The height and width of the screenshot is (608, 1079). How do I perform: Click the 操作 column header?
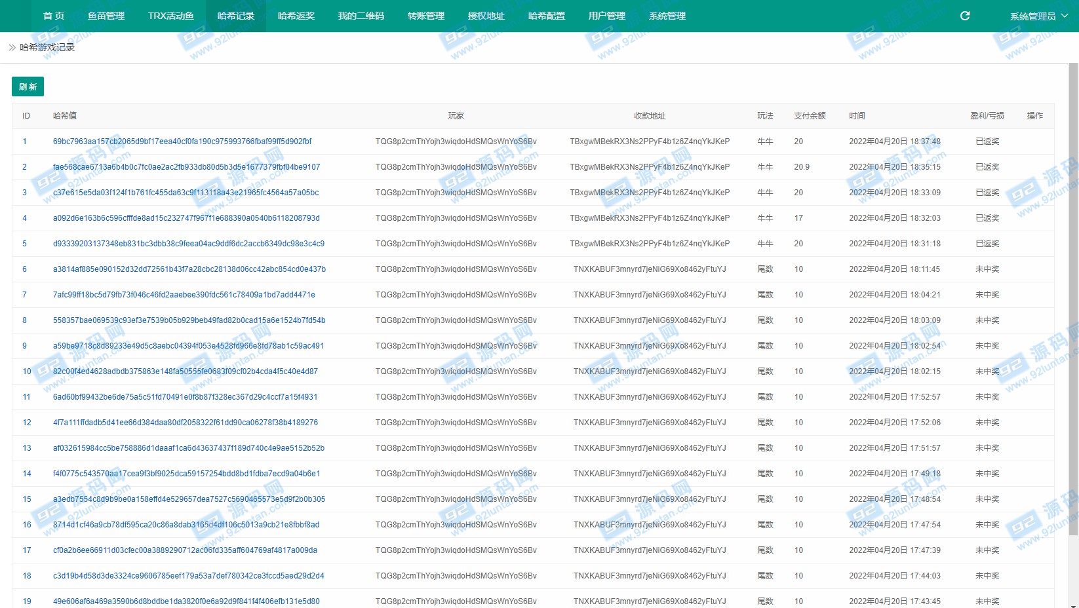click(x=1035, y=116)
